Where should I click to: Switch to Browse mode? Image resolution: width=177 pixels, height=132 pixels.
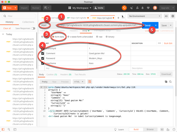pos(150,129)
